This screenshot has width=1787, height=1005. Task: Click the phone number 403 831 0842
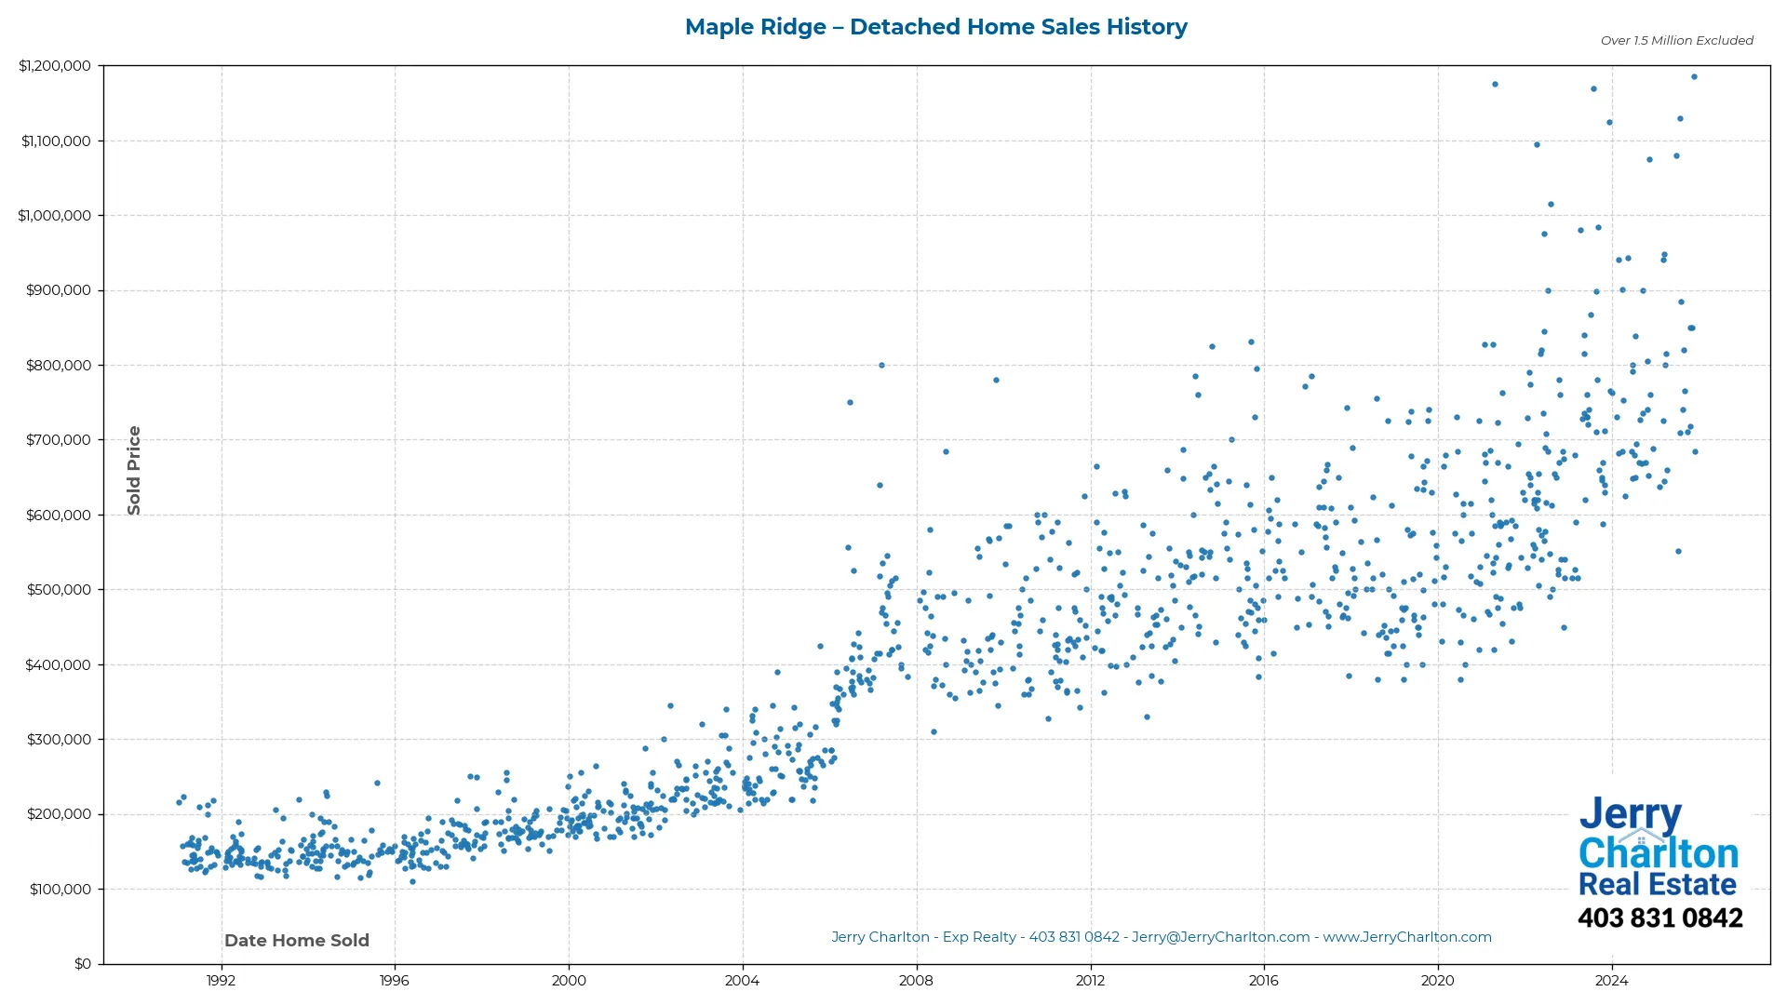[x=1659, y=918]
